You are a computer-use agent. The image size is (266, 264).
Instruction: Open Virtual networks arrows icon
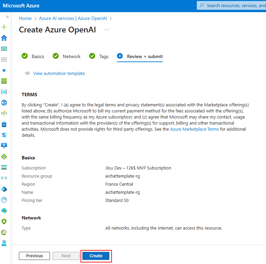[x=4, y=178]
